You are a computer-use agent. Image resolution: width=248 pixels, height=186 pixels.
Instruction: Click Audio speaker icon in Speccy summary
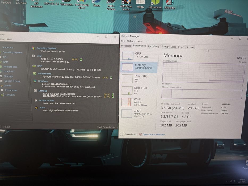(x=36, y=108)
